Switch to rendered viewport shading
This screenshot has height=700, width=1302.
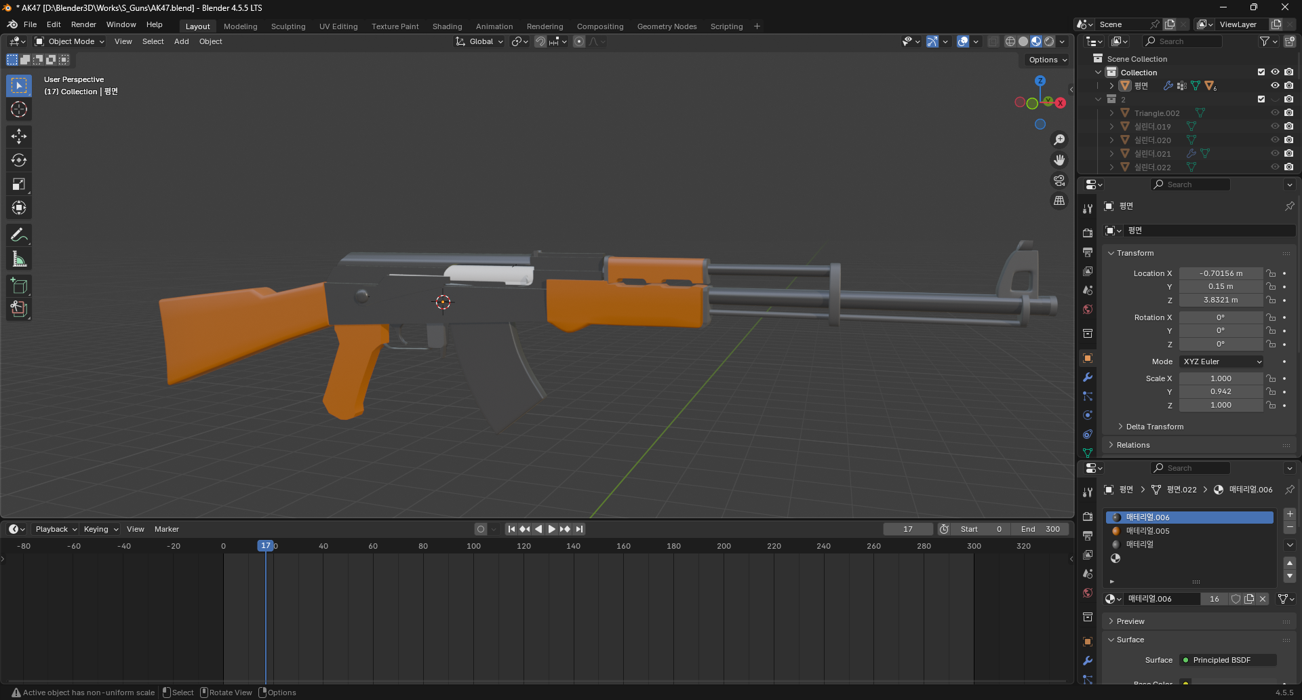pos(1049,41)
